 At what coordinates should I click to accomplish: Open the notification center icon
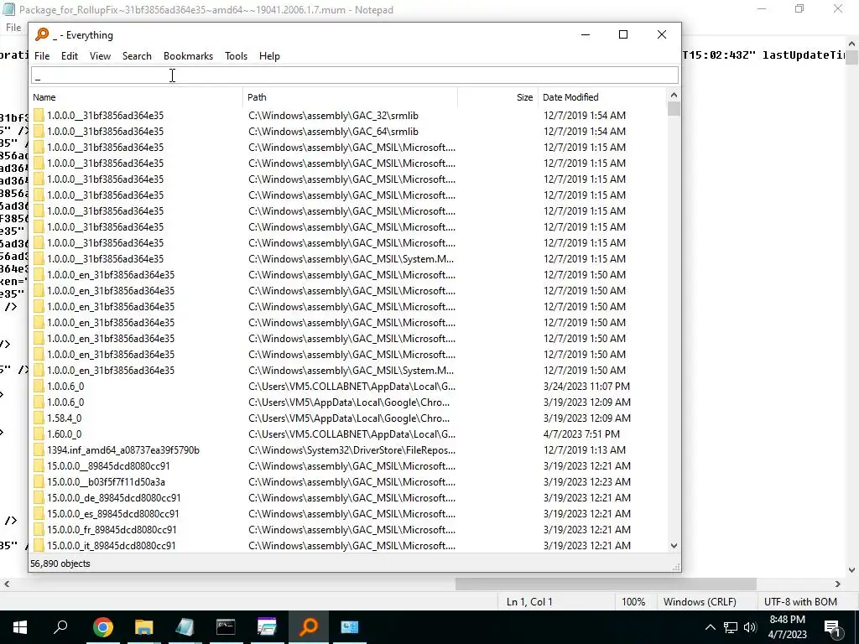pos(832,627)
